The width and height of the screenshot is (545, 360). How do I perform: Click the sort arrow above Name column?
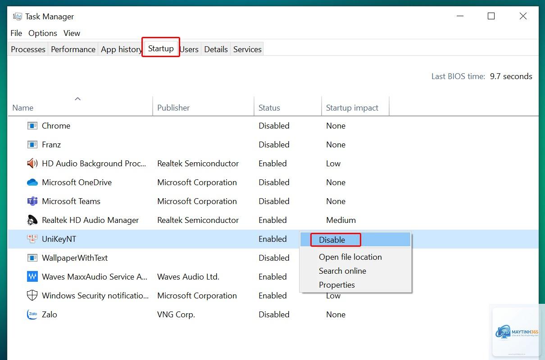[77, 99]
